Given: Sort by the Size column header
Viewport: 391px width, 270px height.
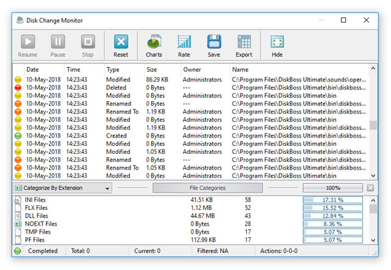Looking at the screenshot, I should [152, 70].
